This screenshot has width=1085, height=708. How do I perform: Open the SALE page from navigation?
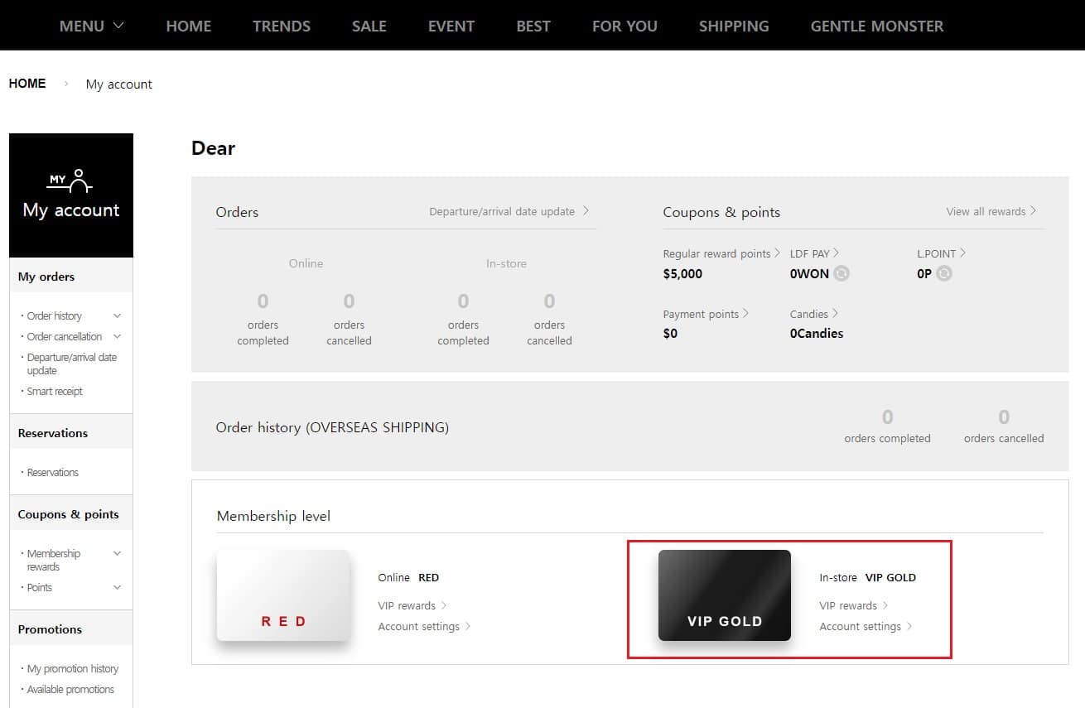(x=369, y=26)
